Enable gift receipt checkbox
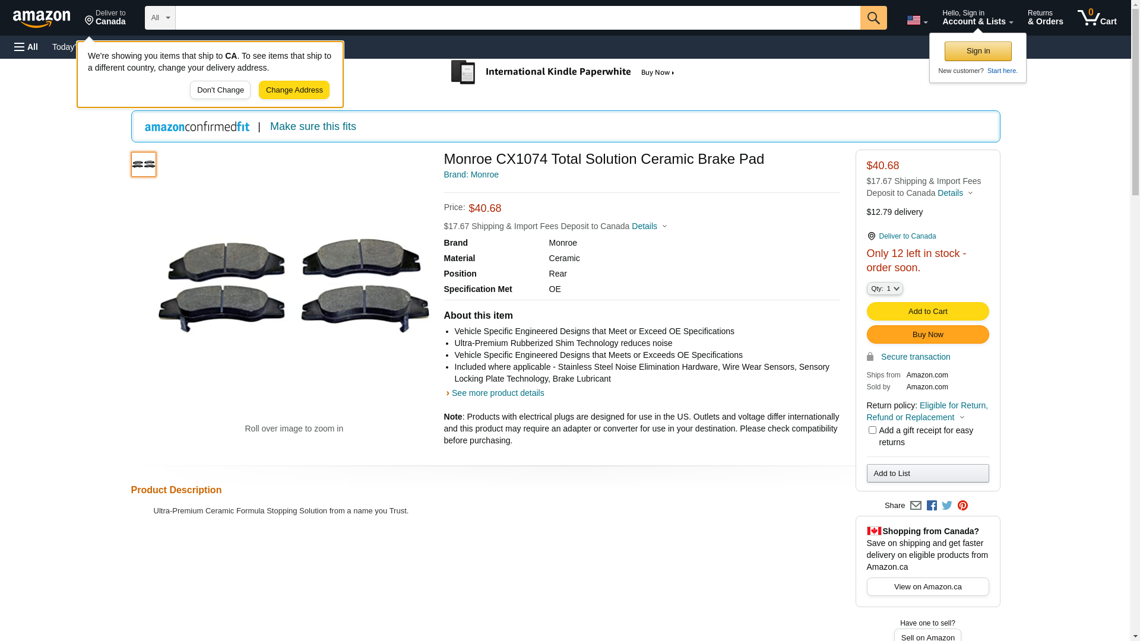Image resolution: width=1140 pixels, height=641 pixels. [x=872, y=430]
